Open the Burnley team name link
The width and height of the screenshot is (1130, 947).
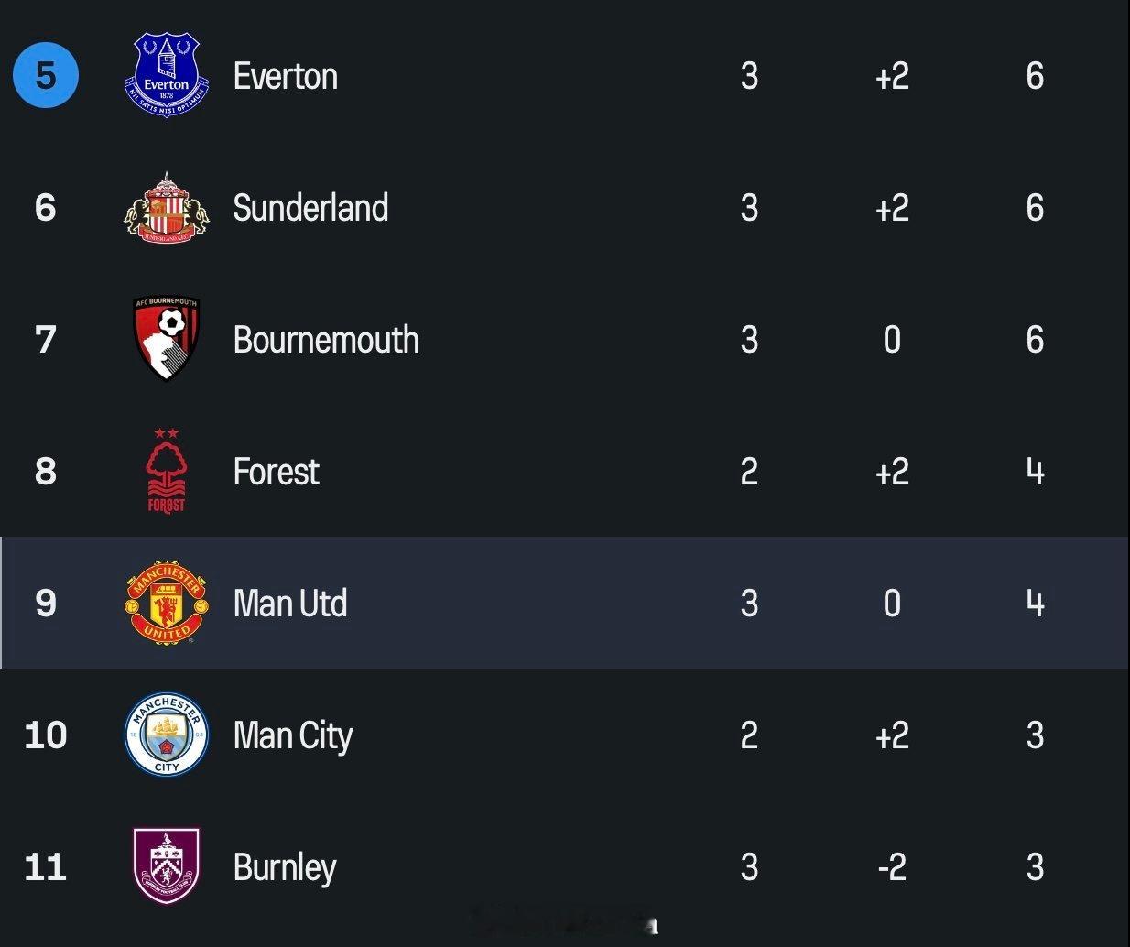click(285, 867)
